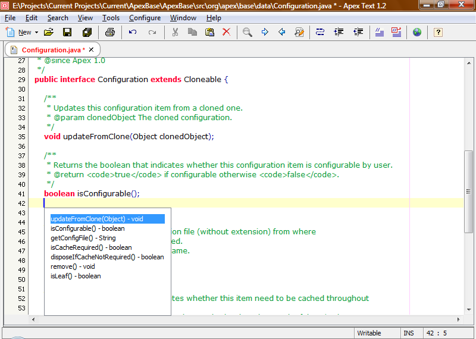Click the New text button label
The width and height of the screenshot is (476, 339).
click(24, 32)
